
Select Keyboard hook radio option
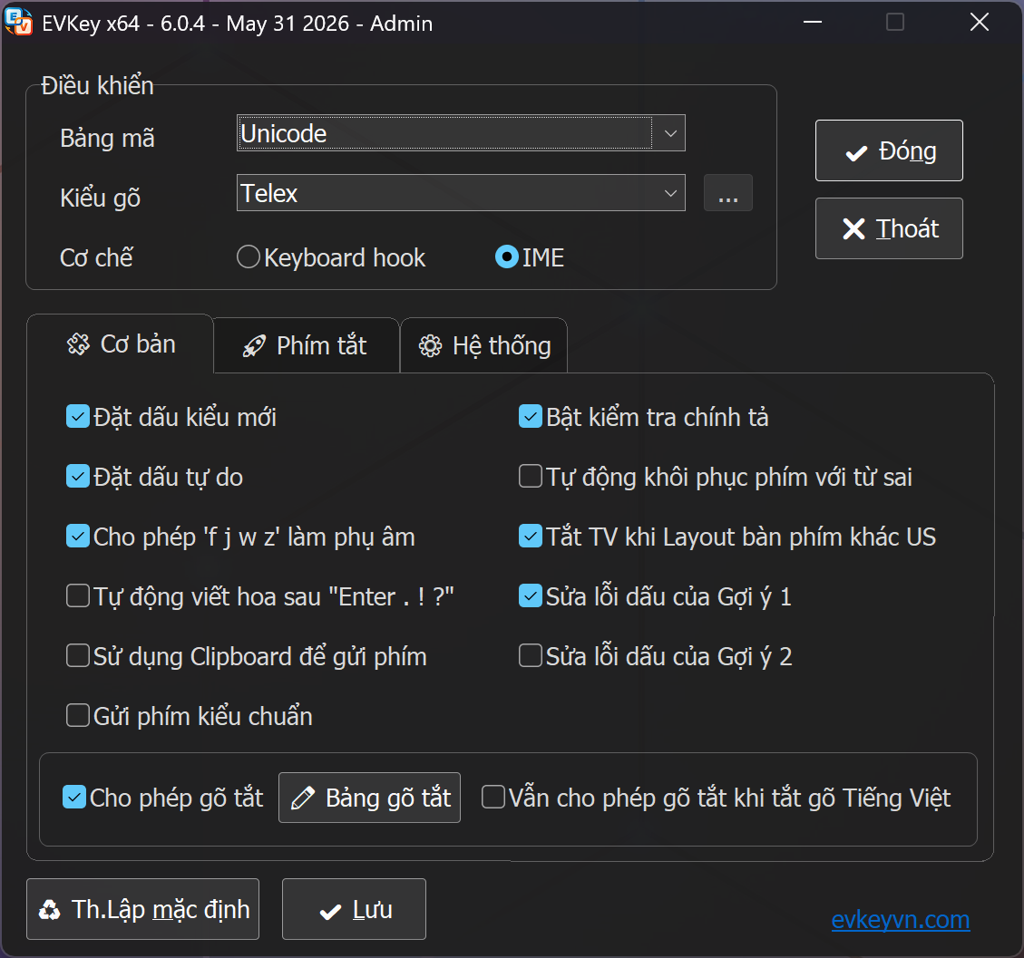(249, 257)
